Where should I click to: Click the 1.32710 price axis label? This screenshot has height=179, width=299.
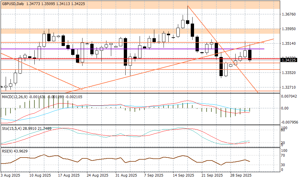coord(289,87)
